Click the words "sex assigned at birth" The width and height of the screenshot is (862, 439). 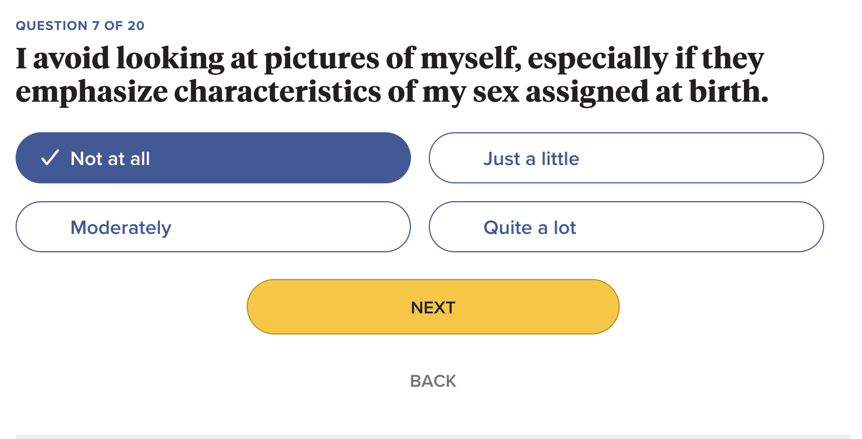tap(620, 92)
